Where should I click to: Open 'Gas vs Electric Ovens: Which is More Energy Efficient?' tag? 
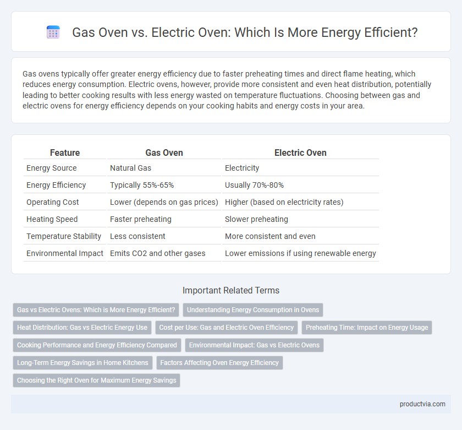point(96,310)
